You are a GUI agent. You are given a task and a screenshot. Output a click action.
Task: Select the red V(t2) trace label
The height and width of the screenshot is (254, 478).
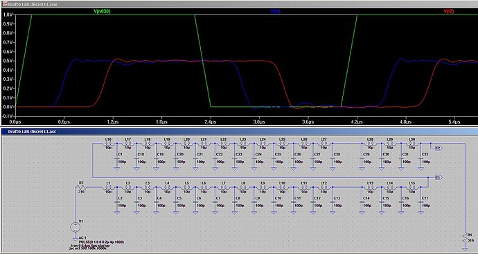(449, 11)
